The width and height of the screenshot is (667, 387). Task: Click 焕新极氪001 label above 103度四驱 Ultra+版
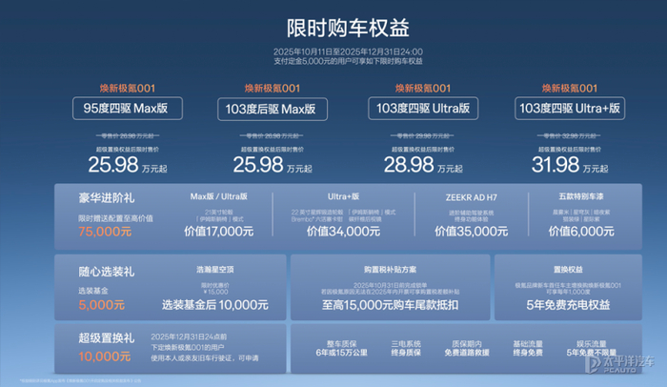[x=570, y=89]
